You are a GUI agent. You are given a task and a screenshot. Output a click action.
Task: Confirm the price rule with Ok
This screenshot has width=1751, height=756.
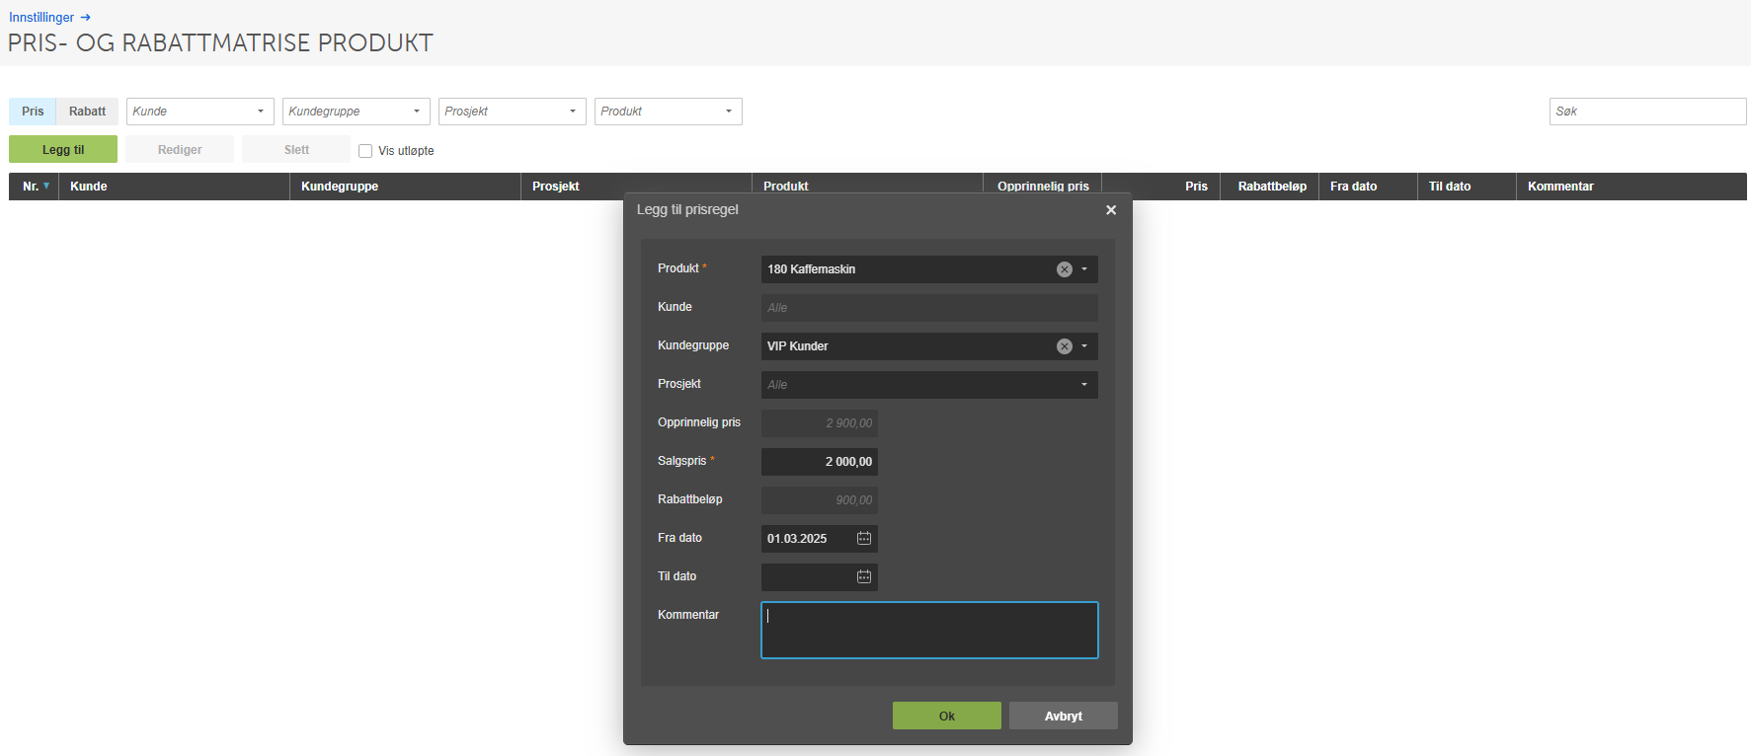947,716
